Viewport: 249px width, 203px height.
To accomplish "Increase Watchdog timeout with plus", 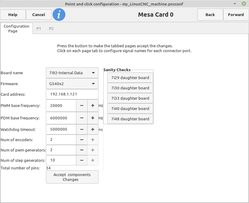I will pos(93,129).
